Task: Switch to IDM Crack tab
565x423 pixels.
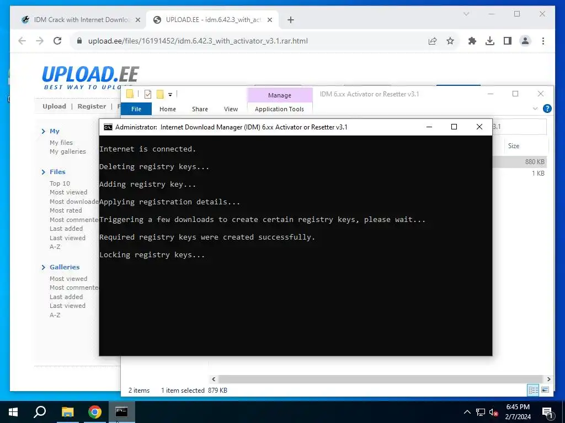Action: (81, 20)
